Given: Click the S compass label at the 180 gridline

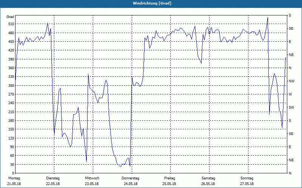Looking at the screenshot, I should pyautogui.click(x=290, y=121).
